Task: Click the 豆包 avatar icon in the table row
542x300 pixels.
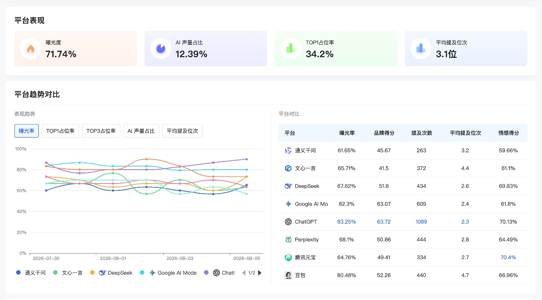Action: click(x=288, y=275)
